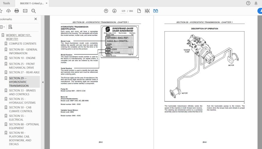Enable scrolling page display icon

(x=147, y=11)
